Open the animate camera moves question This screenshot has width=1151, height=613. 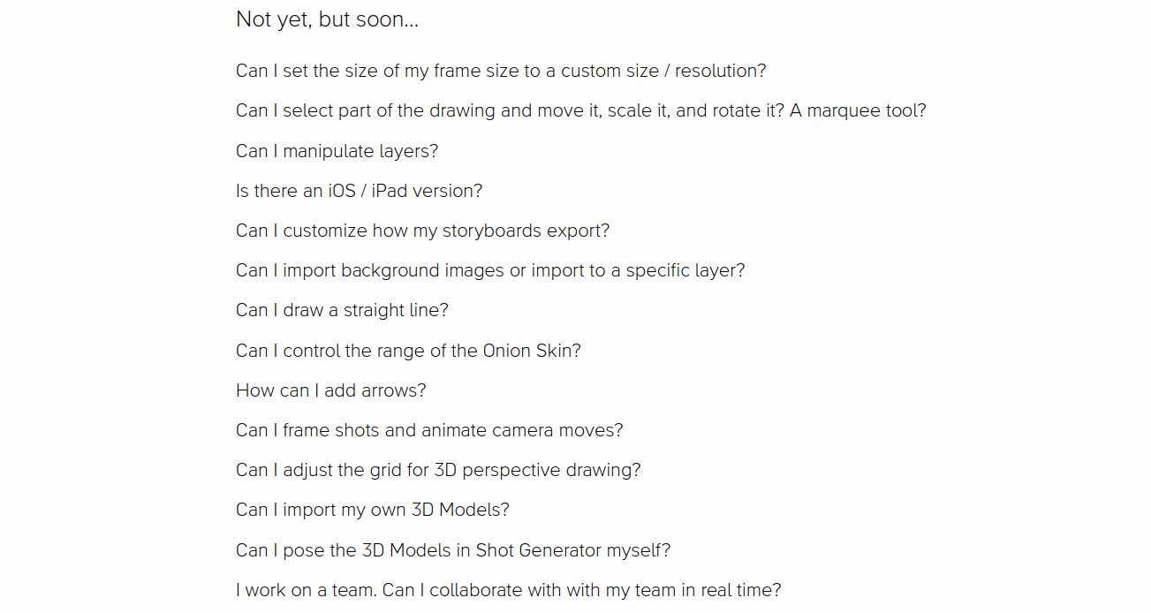point(429,430)
